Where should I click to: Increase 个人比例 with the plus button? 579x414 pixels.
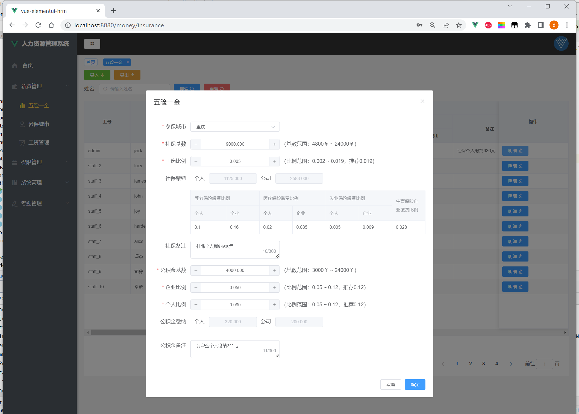[274, 305]
